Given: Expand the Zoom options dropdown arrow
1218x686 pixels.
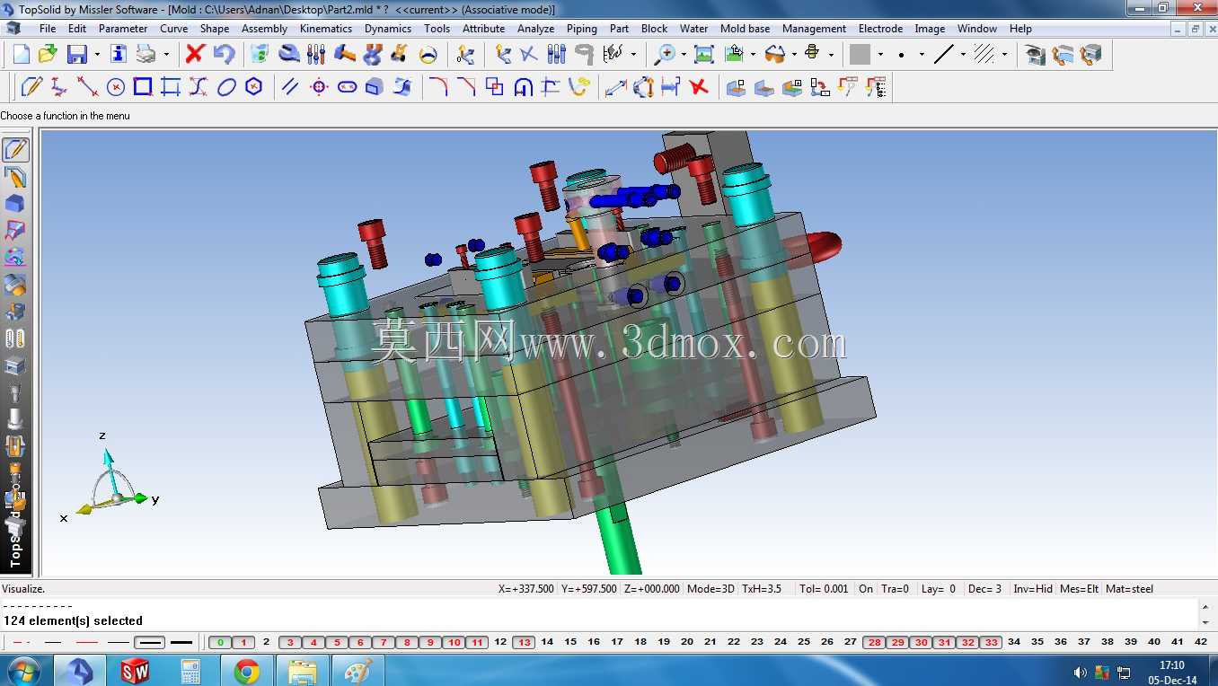Looking at the screenshot, I should (684, 55).
